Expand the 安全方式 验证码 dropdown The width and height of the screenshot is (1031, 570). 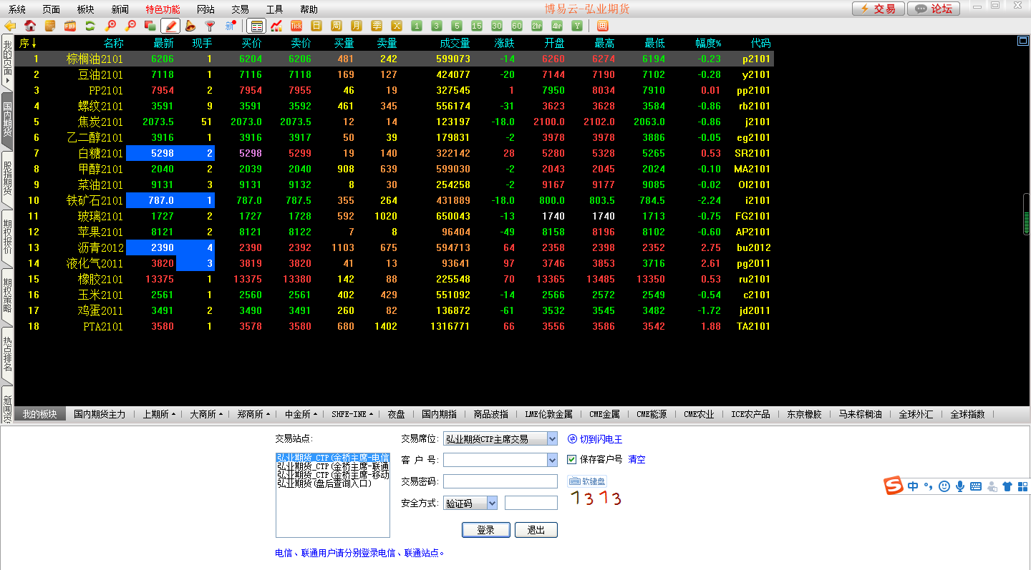492,503
